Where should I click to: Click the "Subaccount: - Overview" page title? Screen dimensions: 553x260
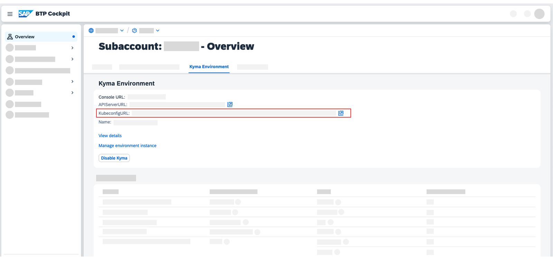click(x=176, y=46)
